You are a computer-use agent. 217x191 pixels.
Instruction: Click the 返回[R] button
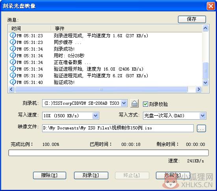(x=173, y=175)
